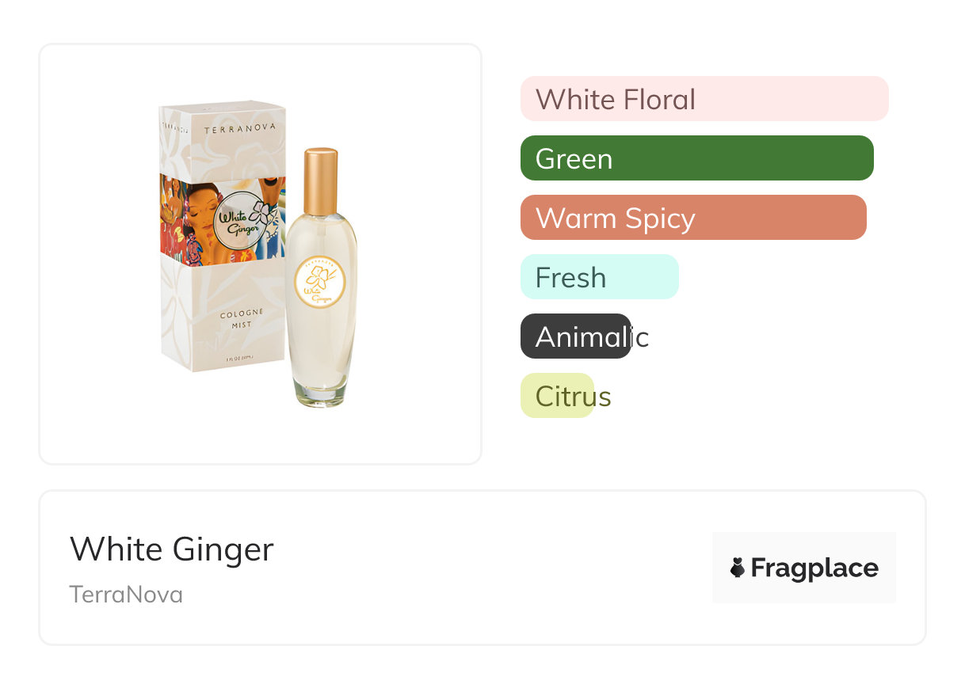Click the gold spray cap on bottle
965x684 pixels.
coord(321,180)
